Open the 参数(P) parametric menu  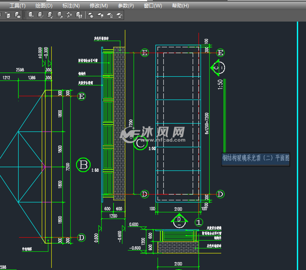(126, 6)
